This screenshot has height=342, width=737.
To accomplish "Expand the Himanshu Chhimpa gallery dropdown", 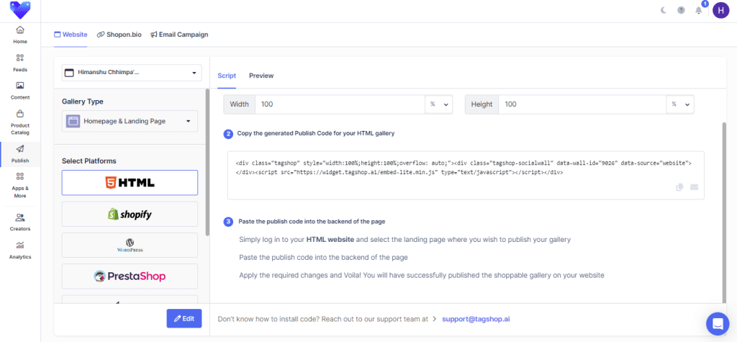I will [130, 73].
